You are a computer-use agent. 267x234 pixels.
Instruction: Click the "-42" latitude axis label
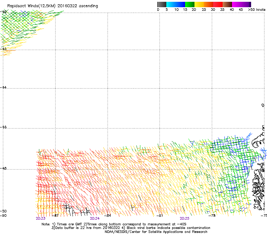click(3, 49)
